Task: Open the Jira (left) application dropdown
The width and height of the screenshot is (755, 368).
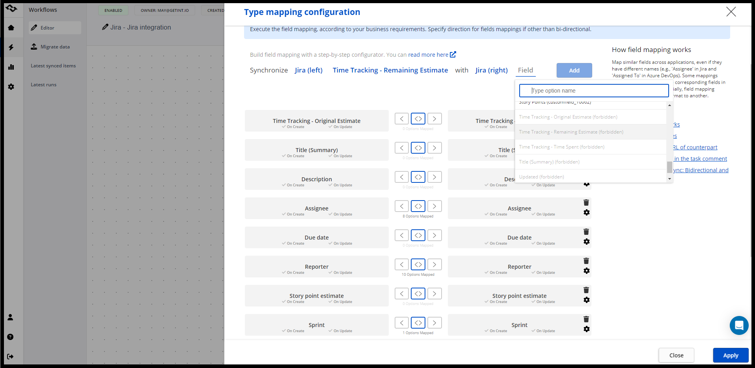Action: click(308, 70)
